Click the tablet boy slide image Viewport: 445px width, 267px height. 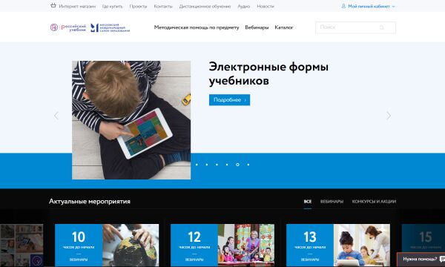pyautogui.click(x=131, y=120)
